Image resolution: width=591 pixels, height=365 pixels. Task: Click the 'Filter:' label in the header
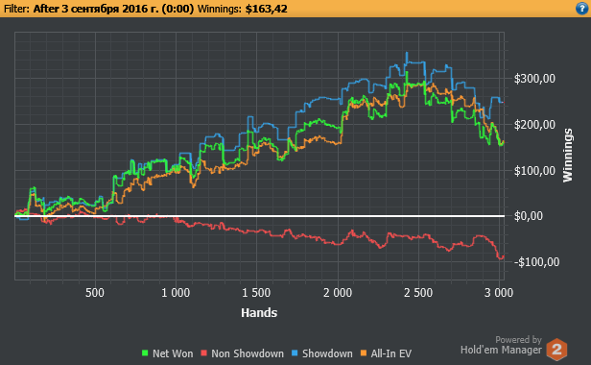pyautogui.click(x=16, y=9)
